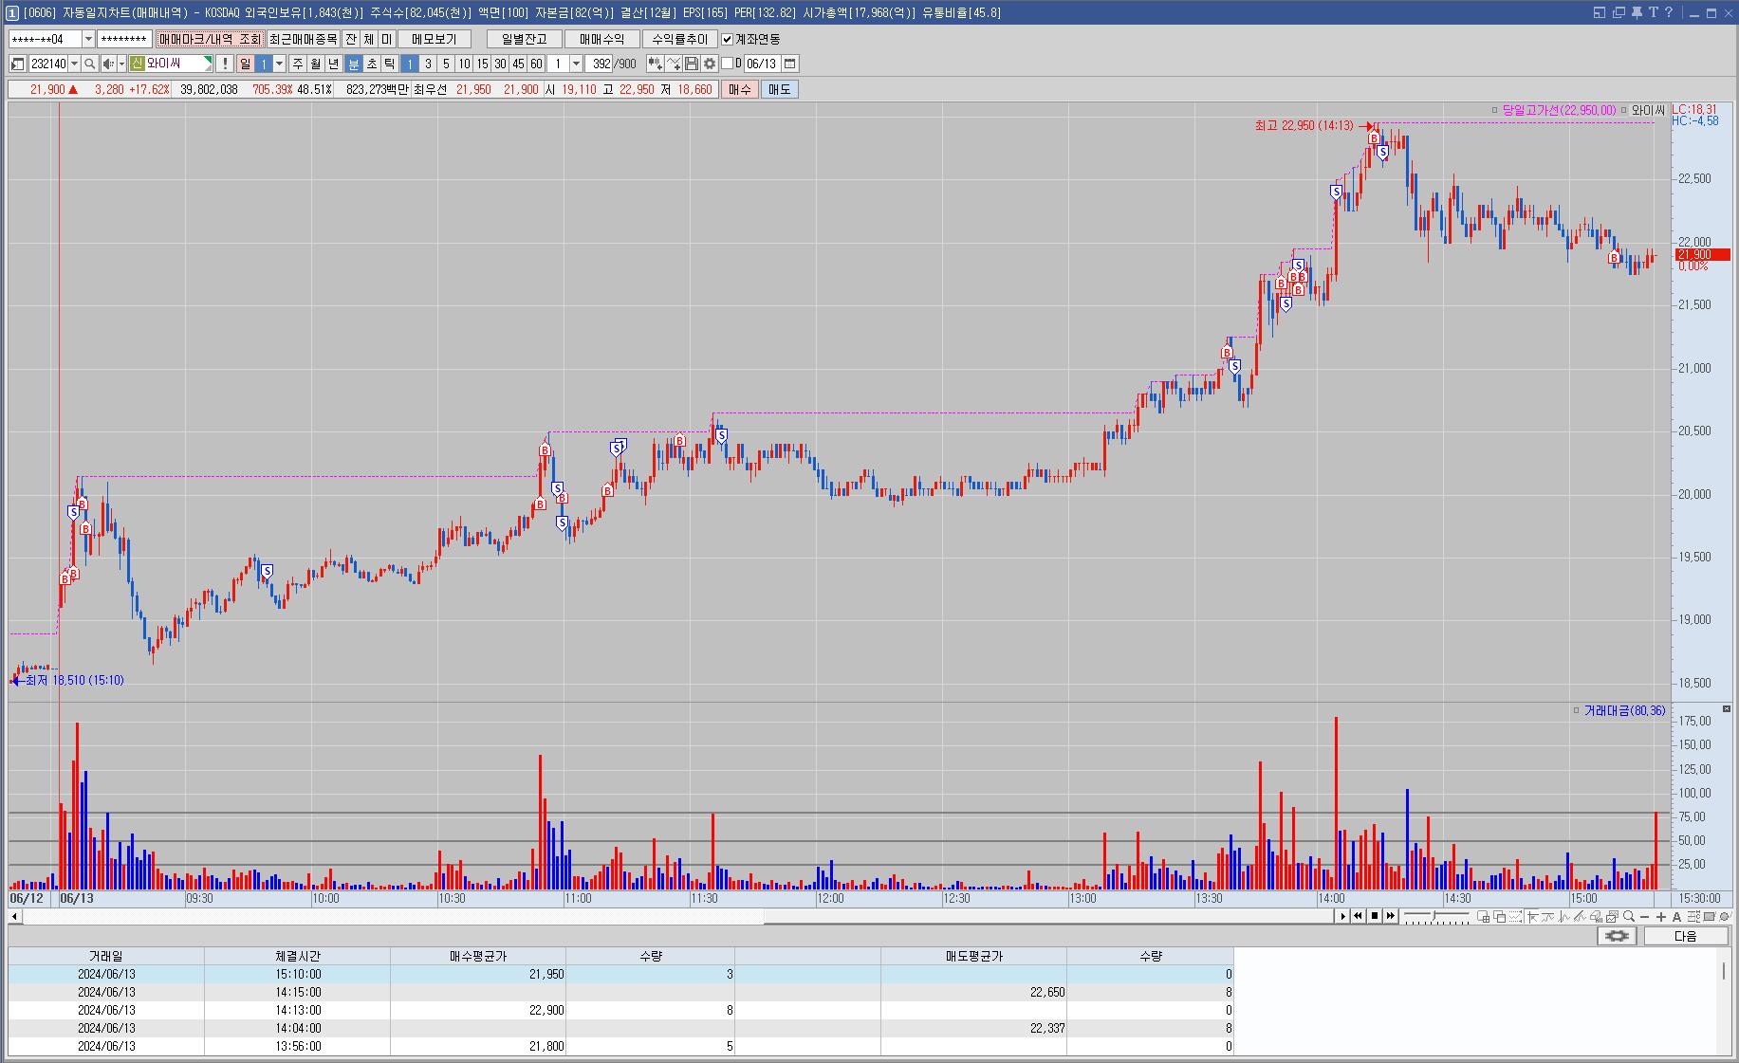Select the 10 minute interval
Screen dimensions: 1739x1063
[x=464, y=64]
